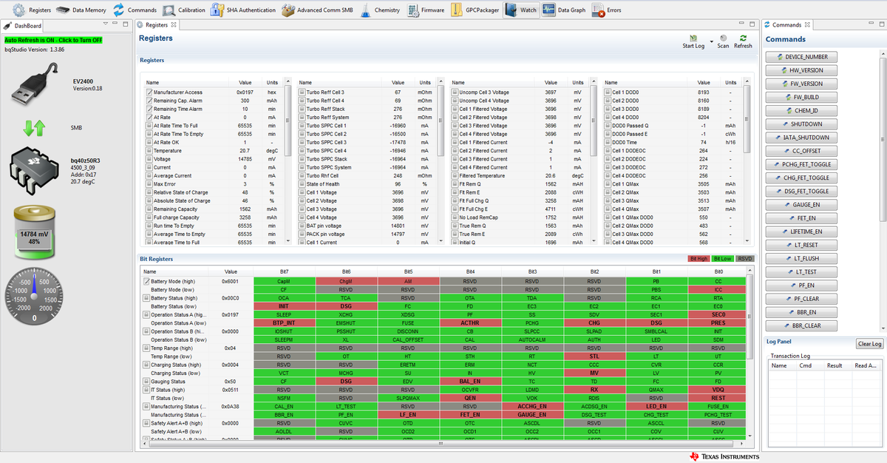
Task: Click the green SMB communication arrows icon
Action: click(x=35, y=128)
